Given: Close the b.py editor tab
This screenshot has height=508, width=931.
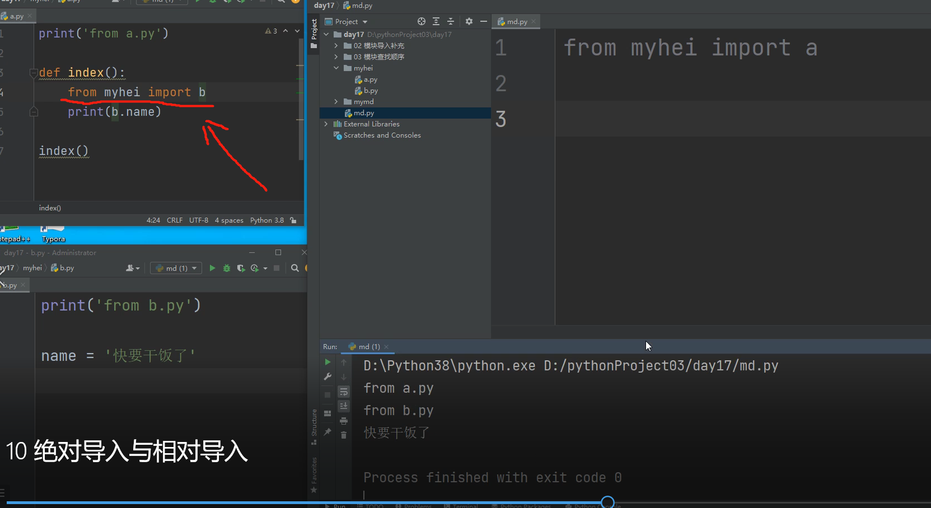Looking at the screenshot, I should click(23, 285).
